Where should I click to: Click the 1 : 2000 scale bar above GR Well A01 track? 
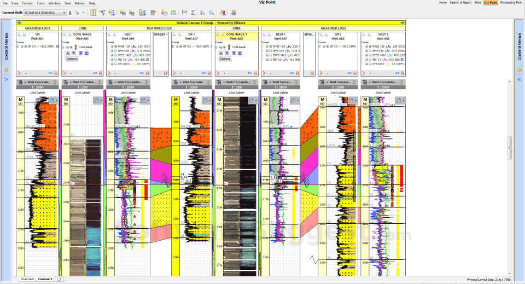click(38, 87)
